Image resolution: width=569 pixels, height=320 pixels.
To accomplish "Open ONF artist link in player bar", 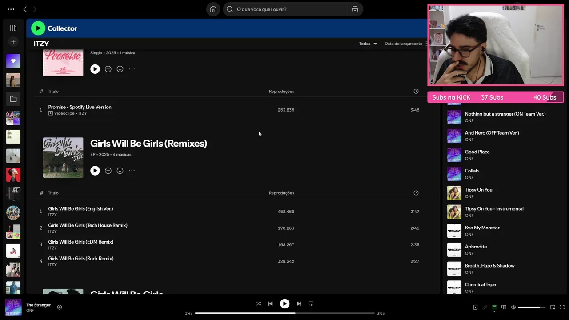I will pyautogui.click(x=30, y=311).
